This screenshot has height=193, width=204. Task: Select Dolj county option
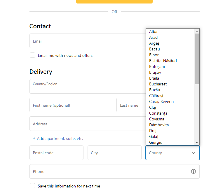click(x=170, y=131)
